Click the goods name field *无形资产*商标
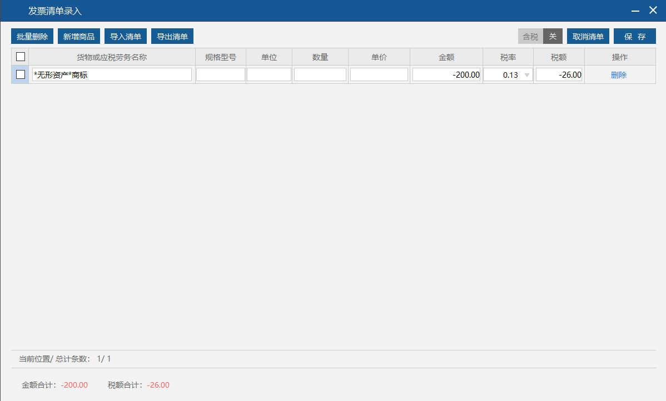Screen dimensions: 666x401 point(112,74)
